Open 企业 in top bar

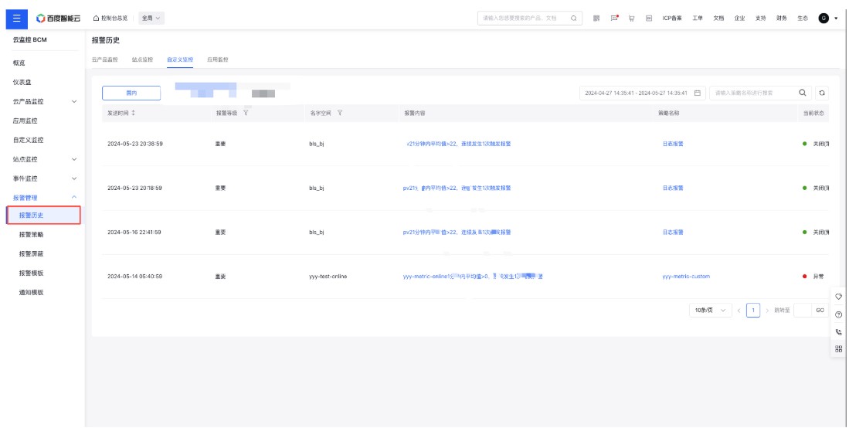(x=739, y=18)
